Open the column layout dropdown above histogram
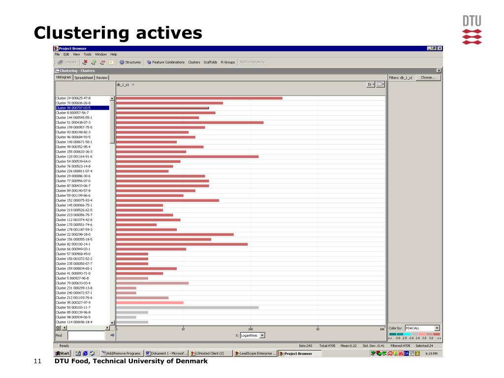Screen dimensions: 504x378 380,84
